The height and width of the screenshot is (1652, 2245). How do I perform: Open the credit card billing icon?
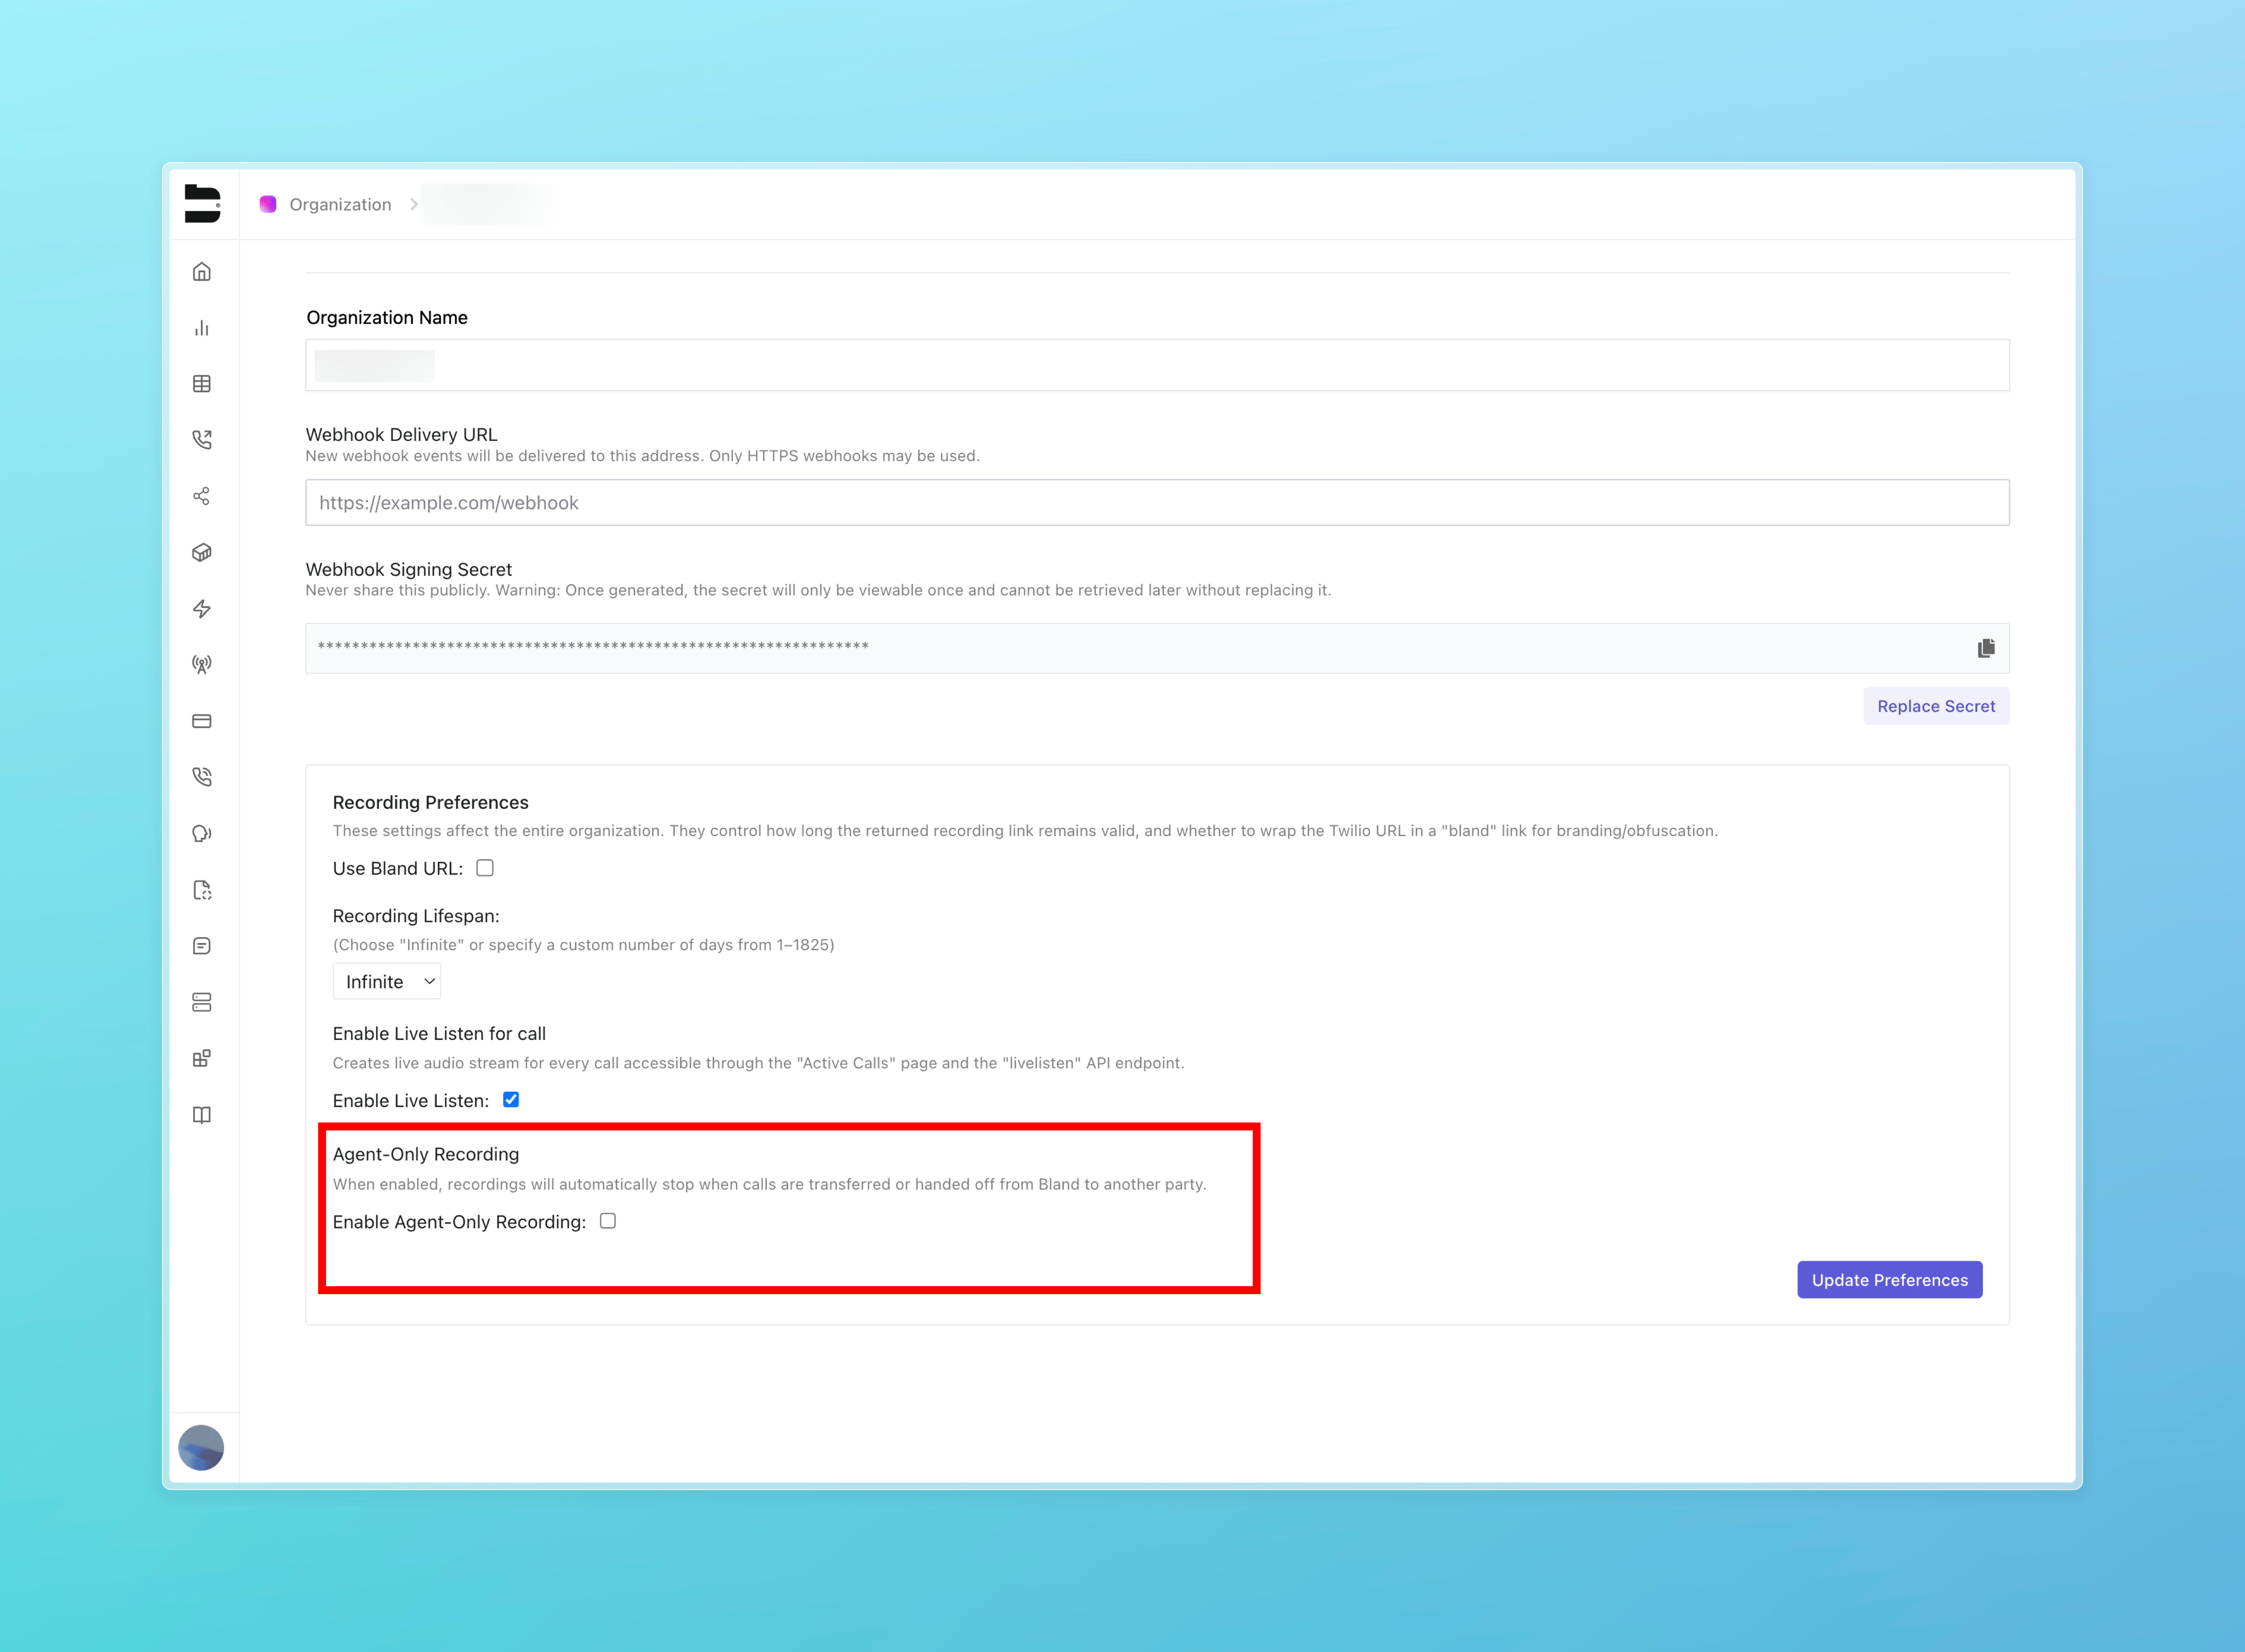(x=202, y=721)
